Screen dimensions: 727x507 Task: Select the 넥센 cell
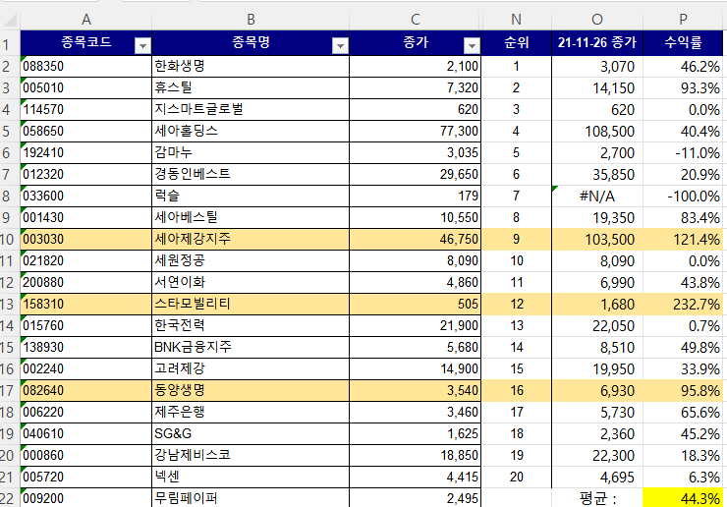pos(251,477)
